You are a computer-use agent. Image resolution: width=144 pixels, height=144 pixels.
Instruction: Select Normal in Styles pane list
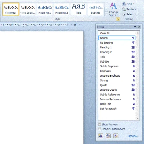coord(117,38)
